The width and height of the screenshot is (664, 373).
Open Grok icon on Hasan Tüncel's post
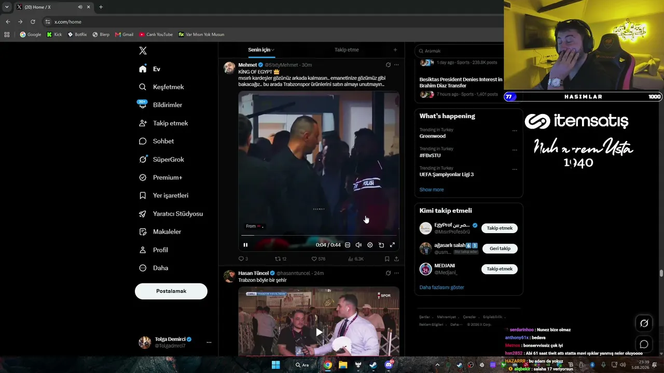pyautogui.click(x=388, y=273)
